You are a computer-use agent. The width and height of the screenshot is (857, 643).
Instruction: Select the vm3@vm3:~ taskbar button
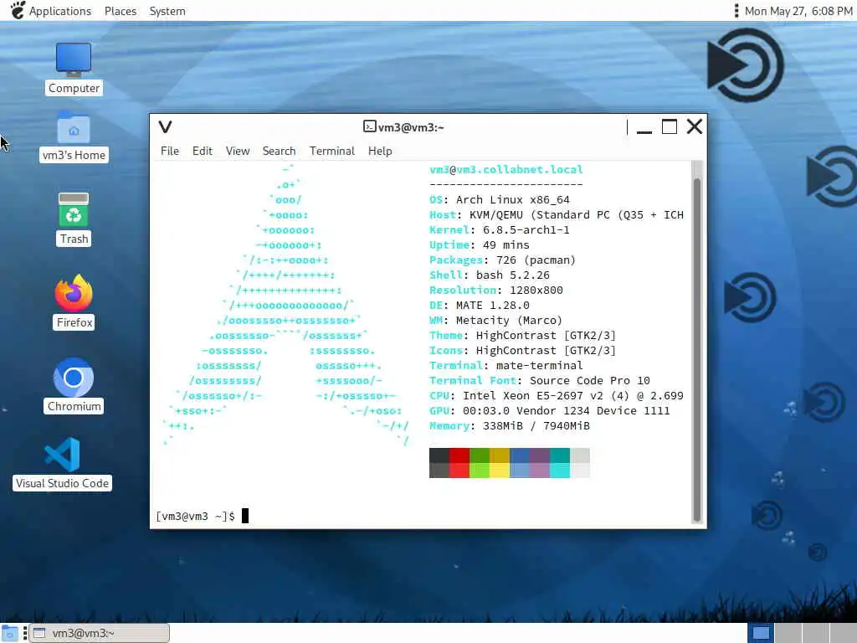[100, 633]
